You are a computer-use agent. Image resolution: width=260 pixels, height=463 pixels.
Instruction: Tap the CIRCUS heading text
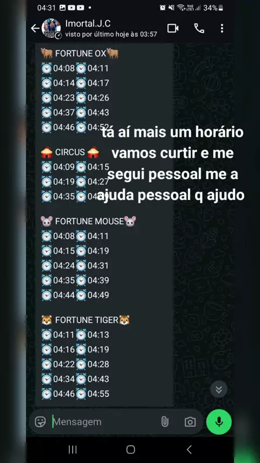click(x=70, y=152)
